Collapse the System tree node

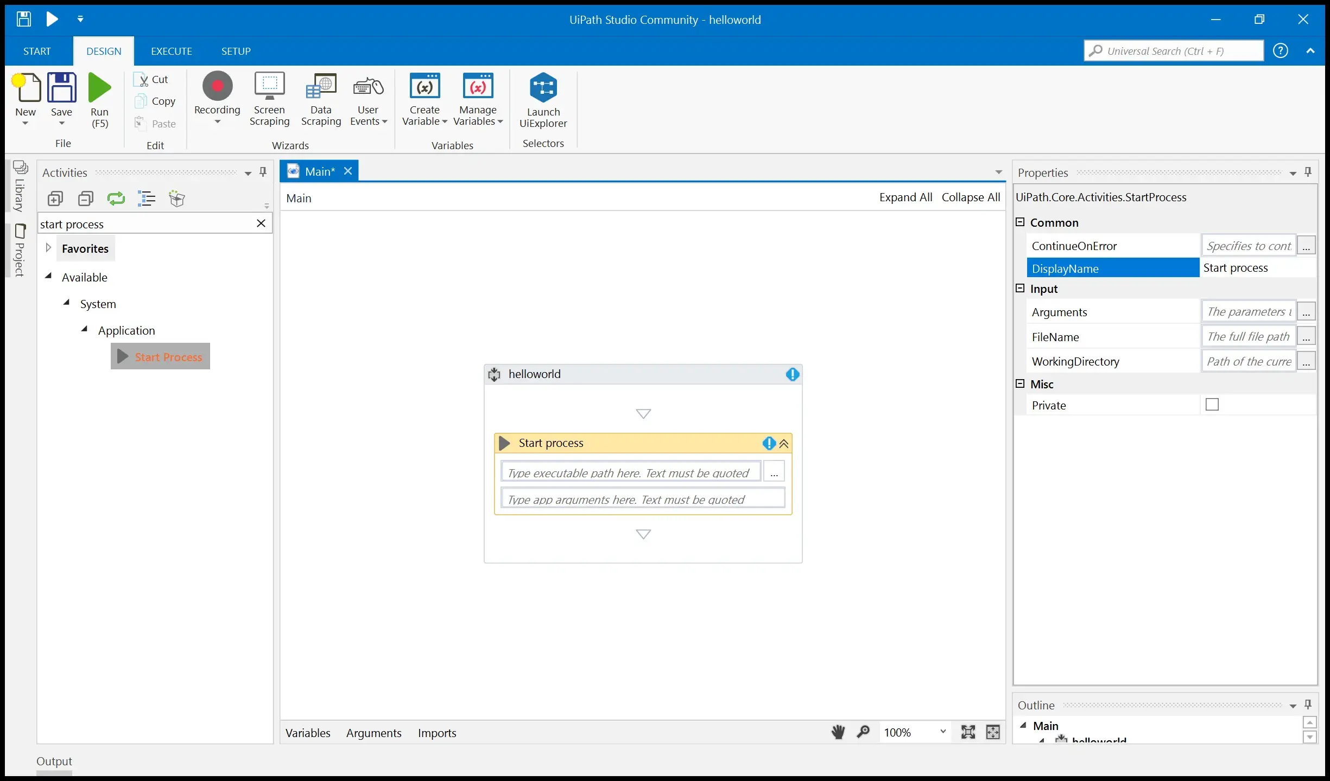coord(66,303)
